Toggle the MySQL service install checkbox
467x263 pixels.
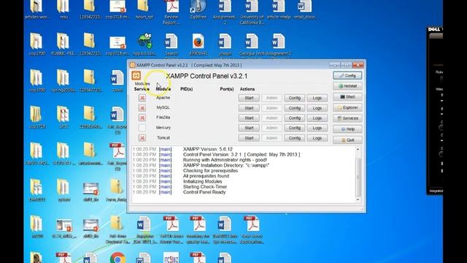tap(142, 108)
